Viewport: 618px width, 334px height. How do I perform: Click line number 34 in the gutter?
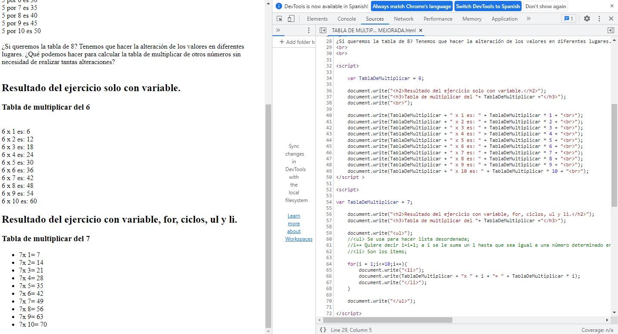click(329, 78)
